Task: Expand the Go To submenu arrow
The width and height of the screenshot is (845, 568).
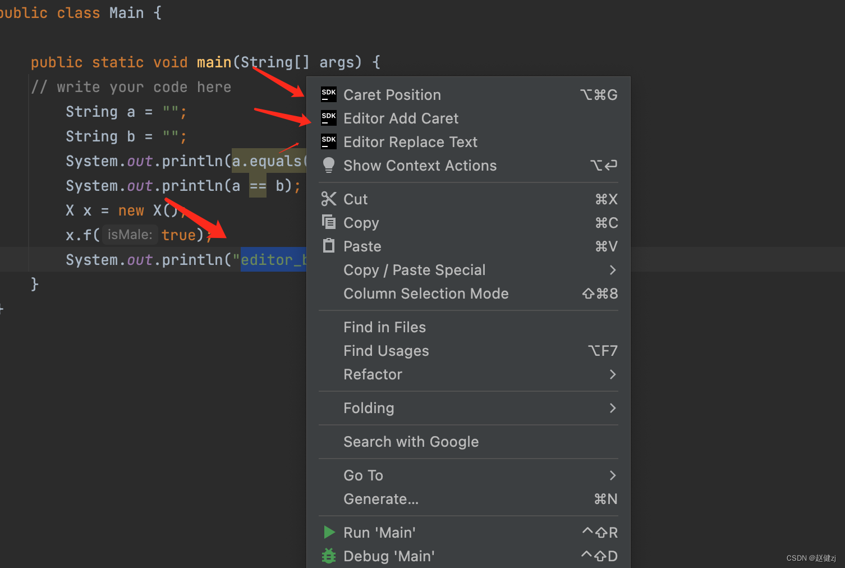Action: pos(613,475)
